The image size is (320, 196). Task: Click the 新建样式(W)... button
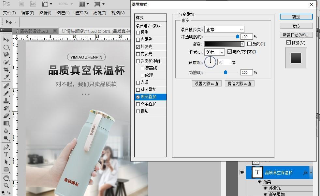(x=296, y=35)
